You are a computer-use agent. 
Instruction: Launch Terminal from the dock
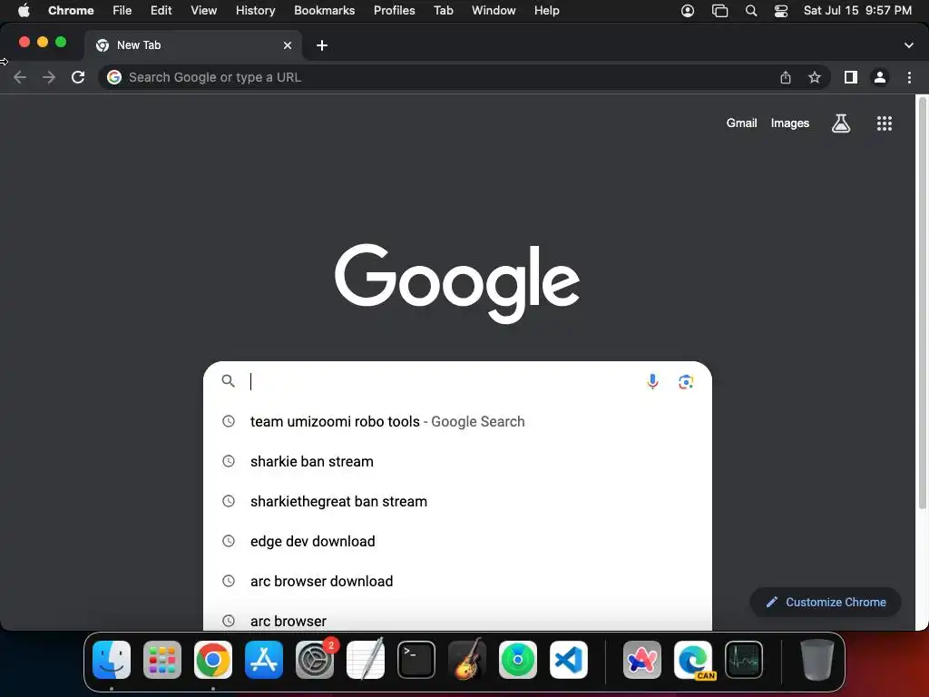click(x=416, y=660)
